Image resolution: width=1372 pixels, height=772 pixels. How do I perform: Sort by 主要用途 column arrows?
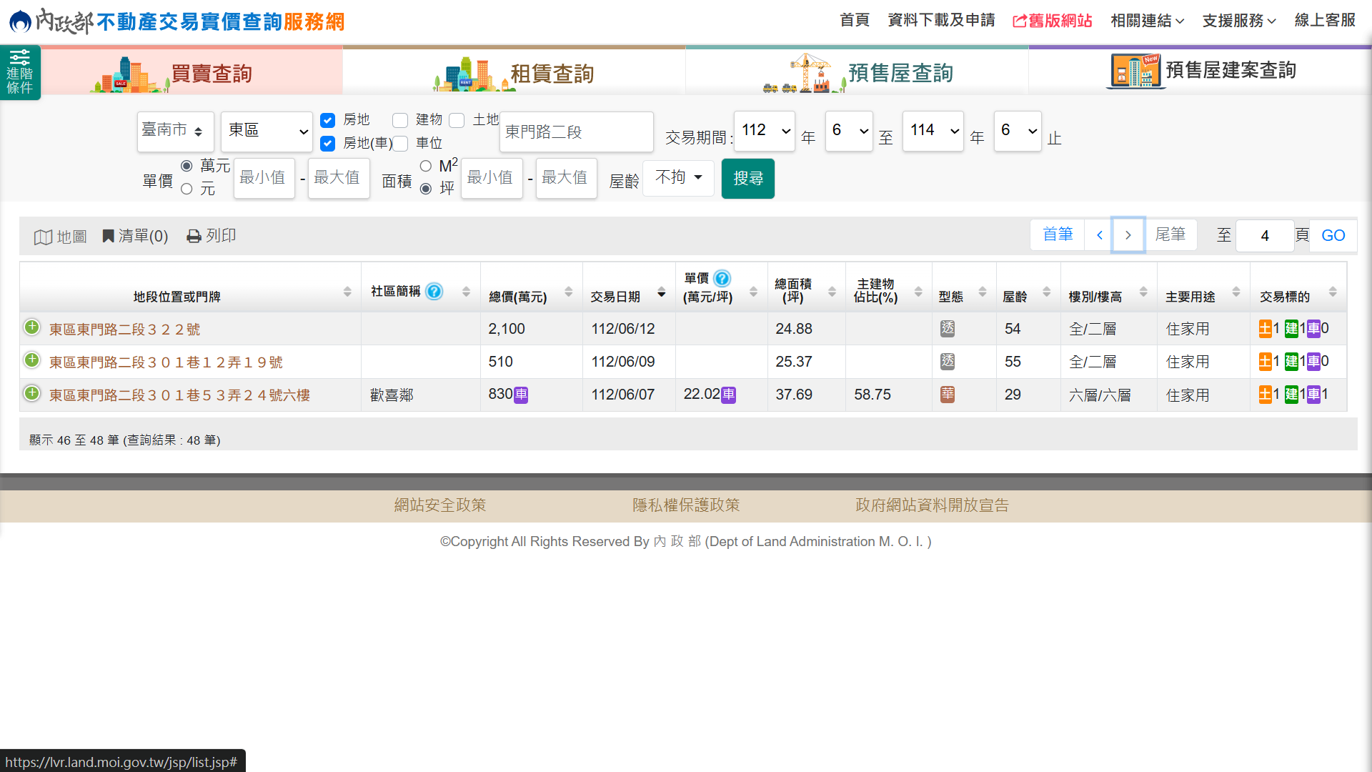[x=1236, y=292]
